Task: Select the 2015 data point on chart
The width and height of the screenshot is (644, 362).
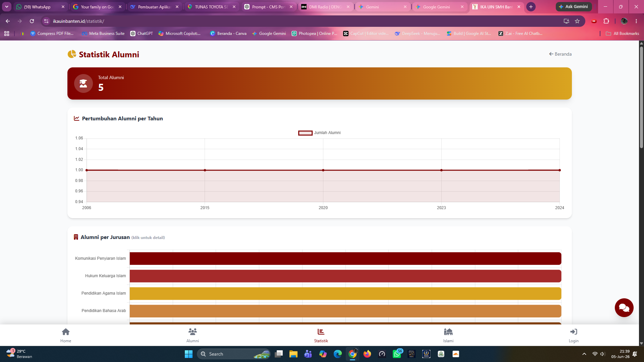Action: (x=205, y=170)
